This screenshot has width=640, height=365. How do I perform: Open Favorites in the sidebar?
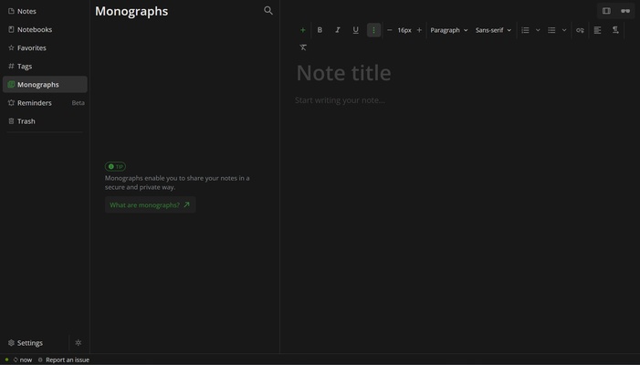pyautogui.click(x=45, y=47)
